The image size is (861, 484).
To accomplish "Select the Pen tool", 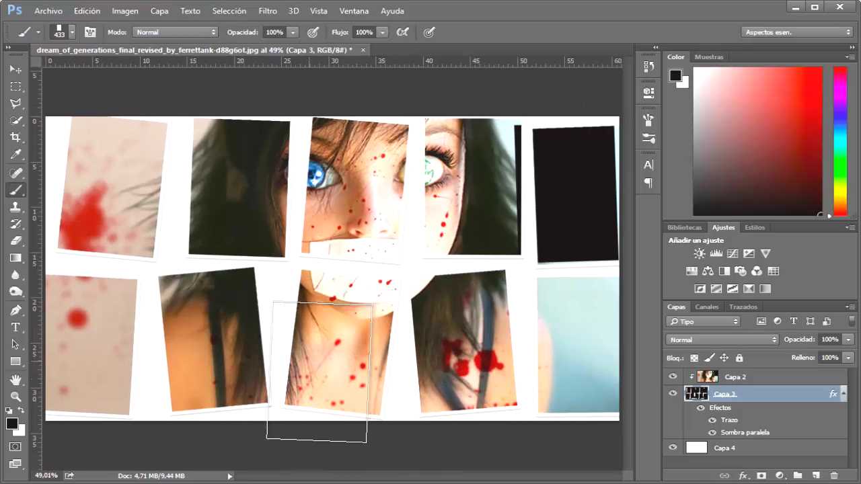I will click(15, 310).
